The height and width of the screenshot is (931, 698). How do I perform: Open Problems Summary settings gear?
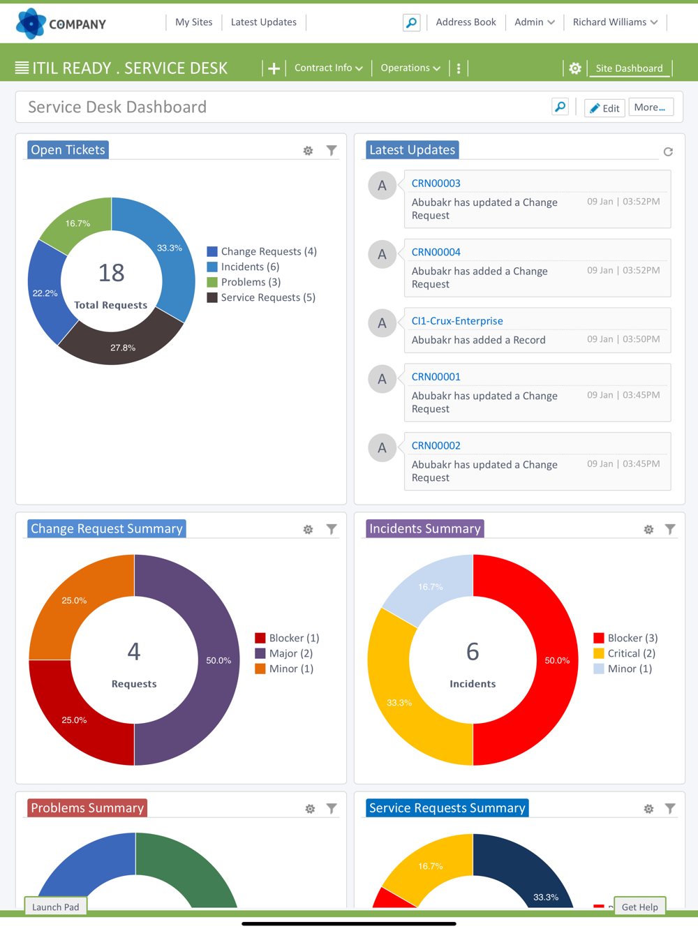pyautogui.click(x=310, y=809)
